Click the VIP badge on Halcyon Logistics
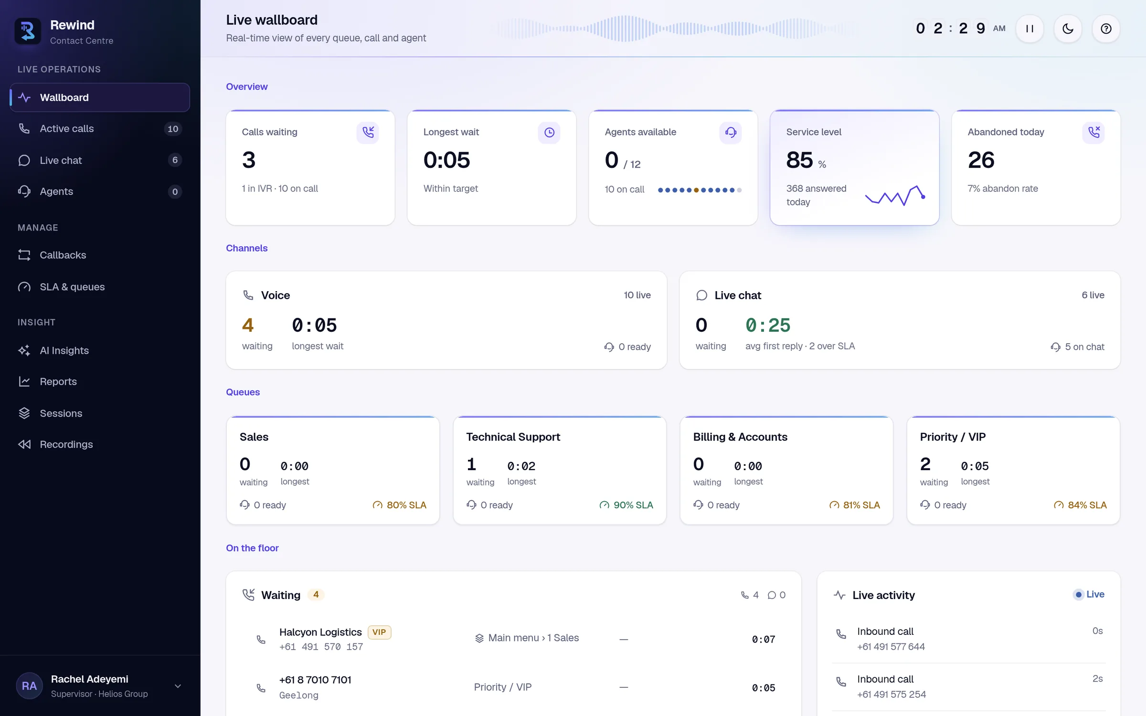The width and height of the screenshot is (1146, 716). 379,632
